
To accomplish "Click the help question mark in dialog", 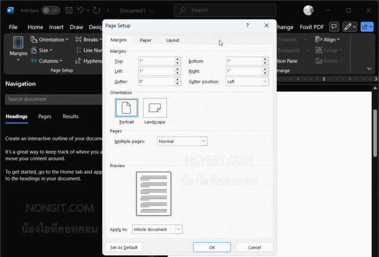I will 248,25.
